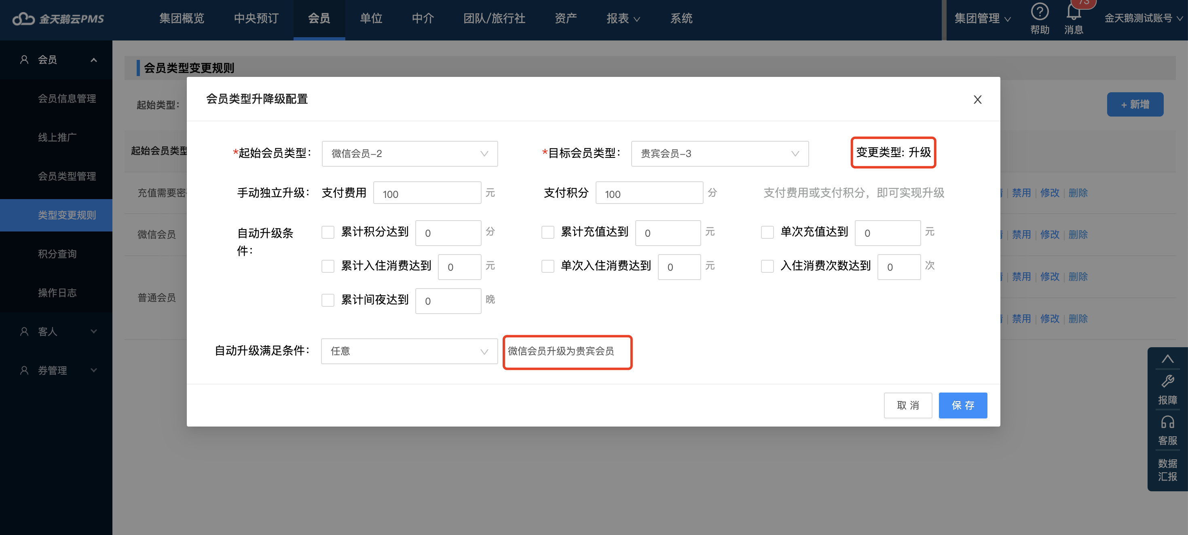Screen dimensions: 1188x535
Task: Click the 报障 wrench icon
Action: pos(1167,381)
